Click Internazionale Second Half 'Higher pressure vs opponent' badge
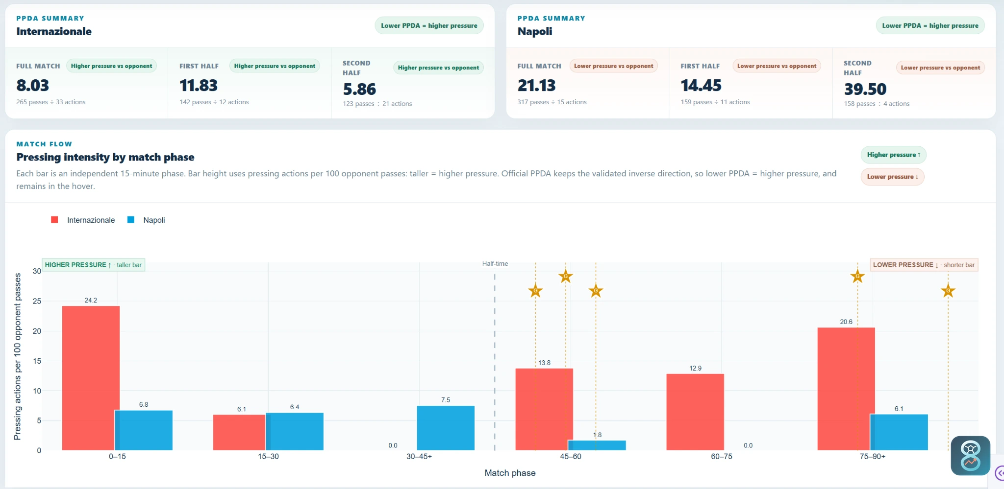Screen dimensions: 1004x489 [438, 68]
